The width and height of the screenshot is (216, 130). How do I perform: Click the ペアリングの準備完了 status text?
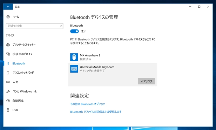pyautogui.click(x=92, y=71)
